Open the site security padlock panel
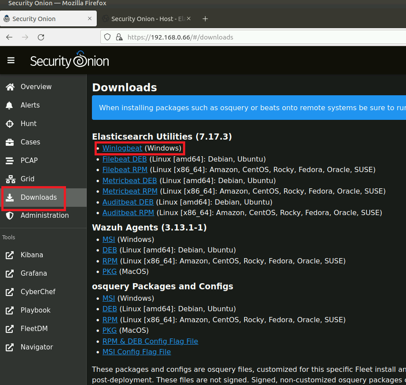The image size is (406, 385). (x=119, y=37)
